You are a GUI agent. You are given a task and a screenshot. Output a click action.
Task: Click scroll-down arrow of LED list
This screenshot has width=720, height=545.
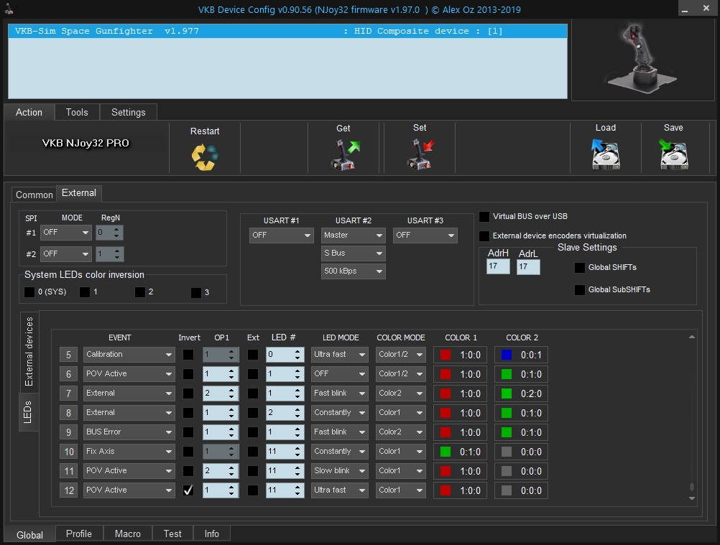point(691,498)
